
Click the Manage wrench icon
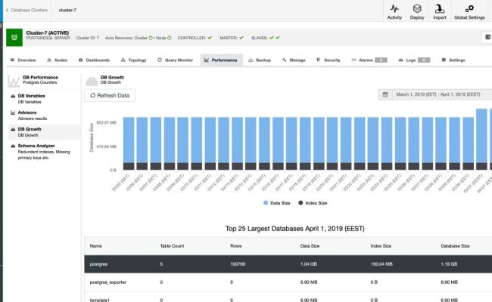(x=285, y=60)
